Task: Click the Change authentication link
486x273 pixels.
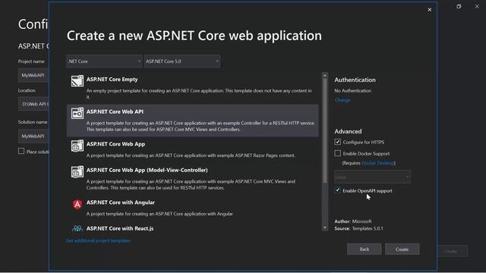Action: tap(342, 100)
